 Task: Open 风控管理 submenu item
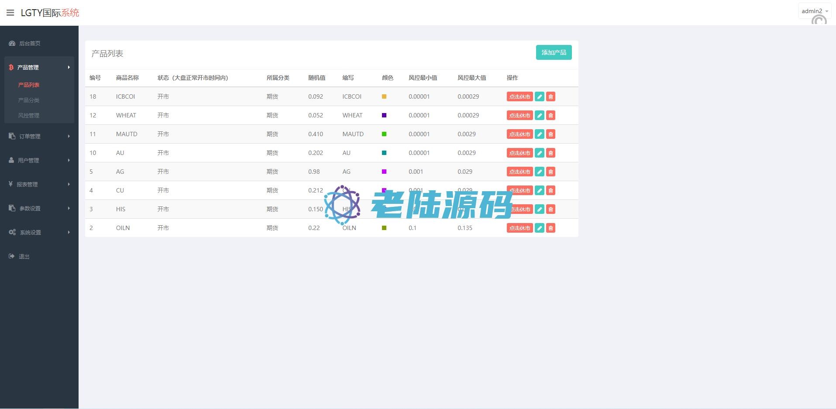29,115
